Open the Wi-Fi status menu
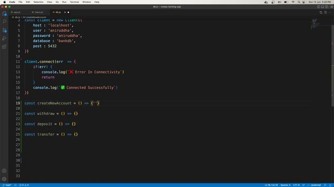This screenshot has height=187, width=334. [293, 2]
